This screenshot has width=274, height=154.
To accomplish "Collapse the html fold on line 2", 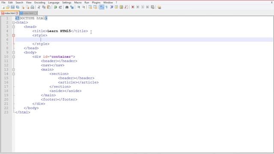I will point(14,23).
